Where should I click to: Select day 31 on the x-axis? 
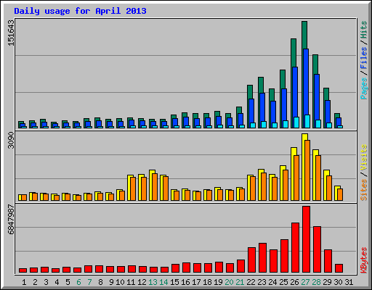349,282
